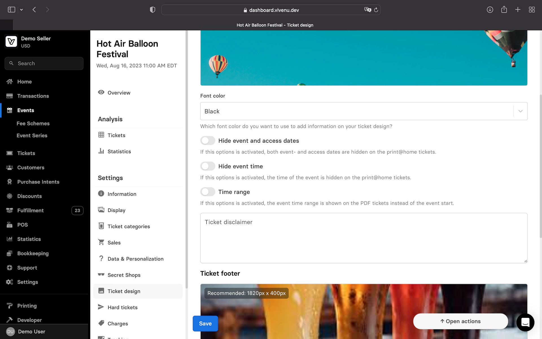Click the vivenu logo icon
Screen dimensions: 542x339
(x=11, y=42)
